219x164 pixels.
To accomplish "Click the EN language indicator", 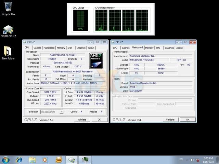I will (x=181, y=159).
